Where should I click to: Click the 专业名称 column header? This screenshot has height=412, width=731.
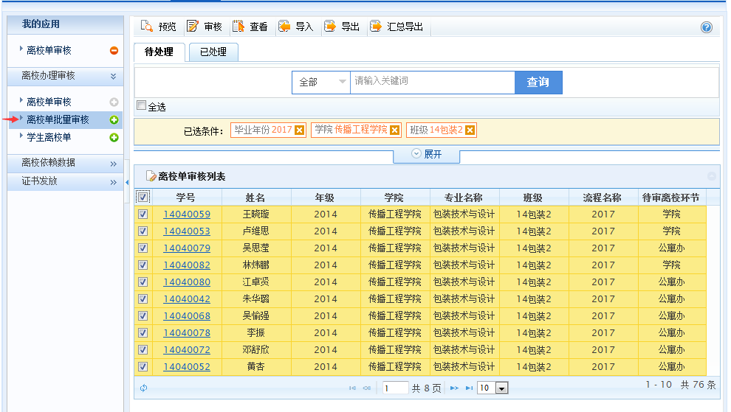[464, 198]
